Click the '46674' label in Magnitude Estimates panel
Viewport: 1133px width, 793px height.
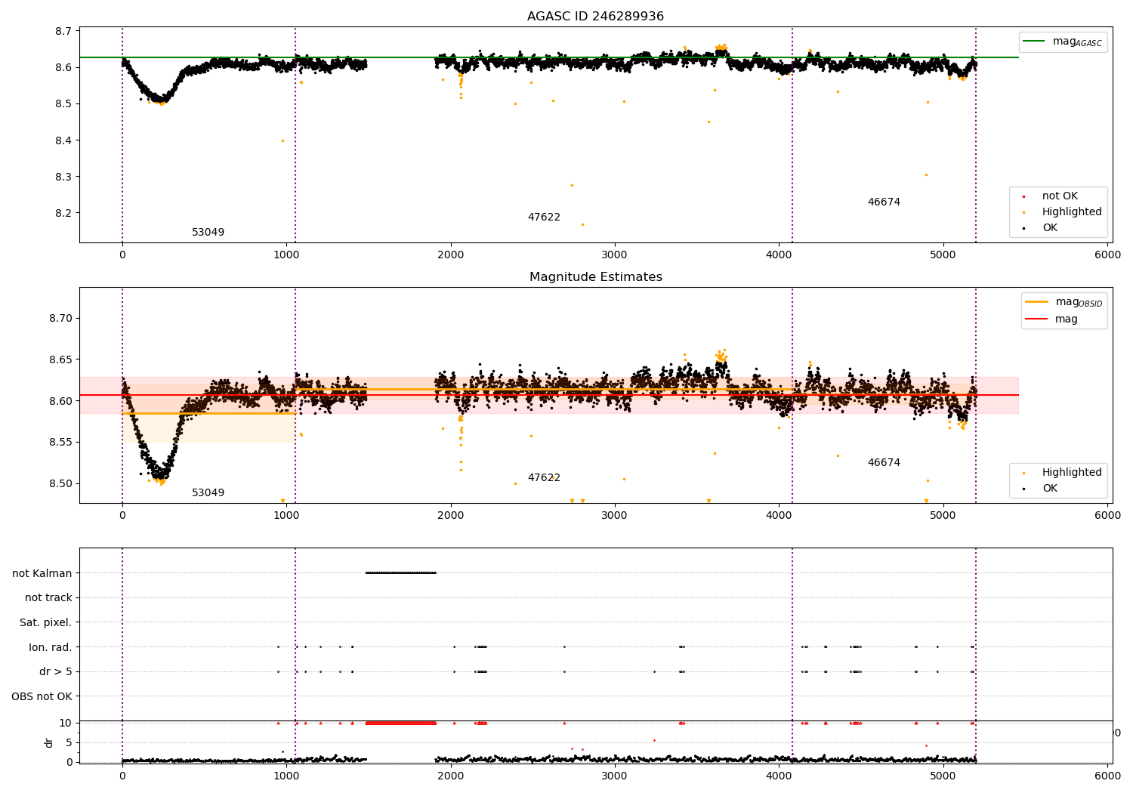pos(884,463)
